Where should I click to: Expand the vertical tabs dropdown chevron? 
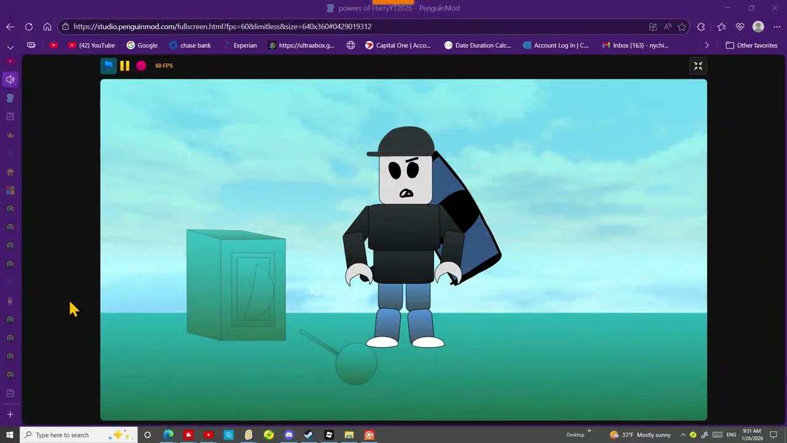tap(10, 47)
